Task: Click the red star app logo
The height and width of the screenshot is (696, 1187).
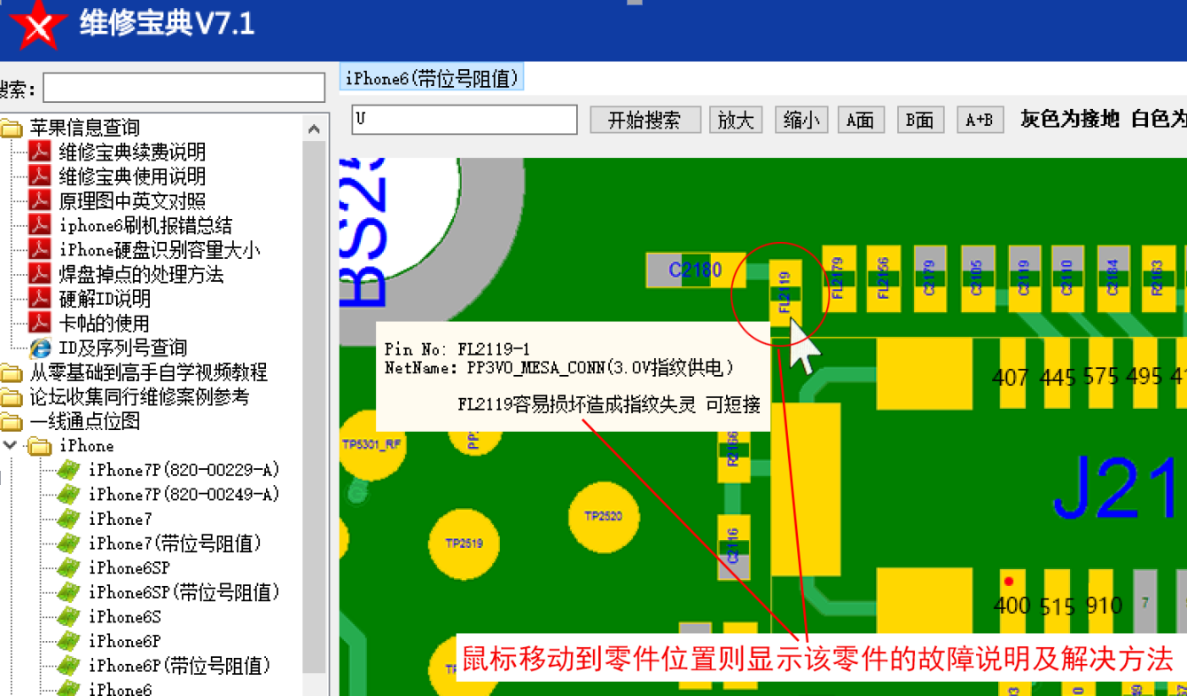Action: 38,25
